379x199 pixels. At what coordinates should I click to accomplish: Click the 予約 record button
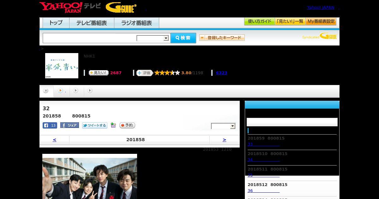pos(127,125)
